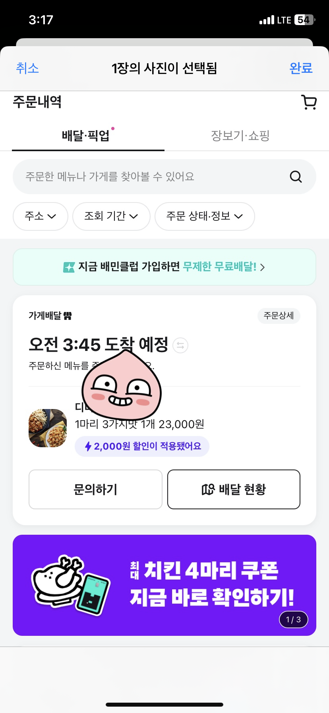Tap the 배달 현황 button

(x=234, y=489)
